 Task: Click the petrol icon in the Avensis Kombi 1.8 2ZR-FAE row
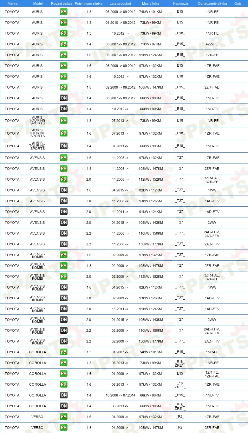(x=64, y=266)
